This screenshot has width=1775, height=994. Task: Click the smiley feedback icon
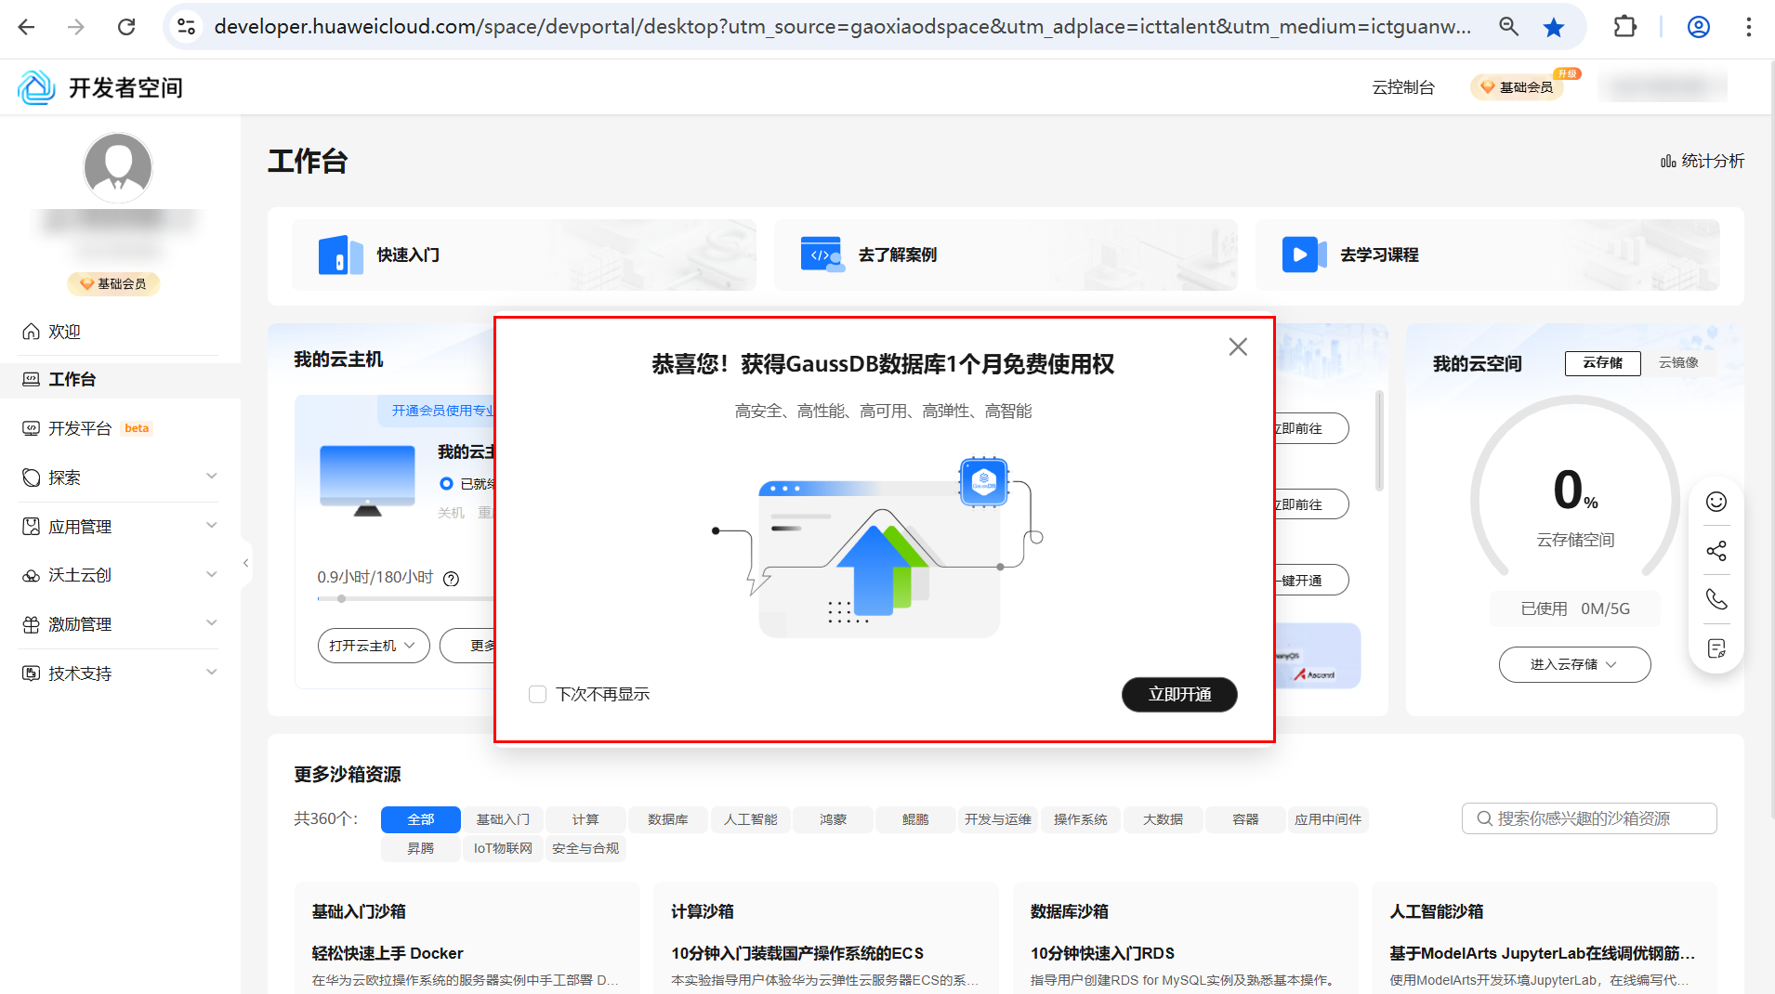click(1716, 502)
